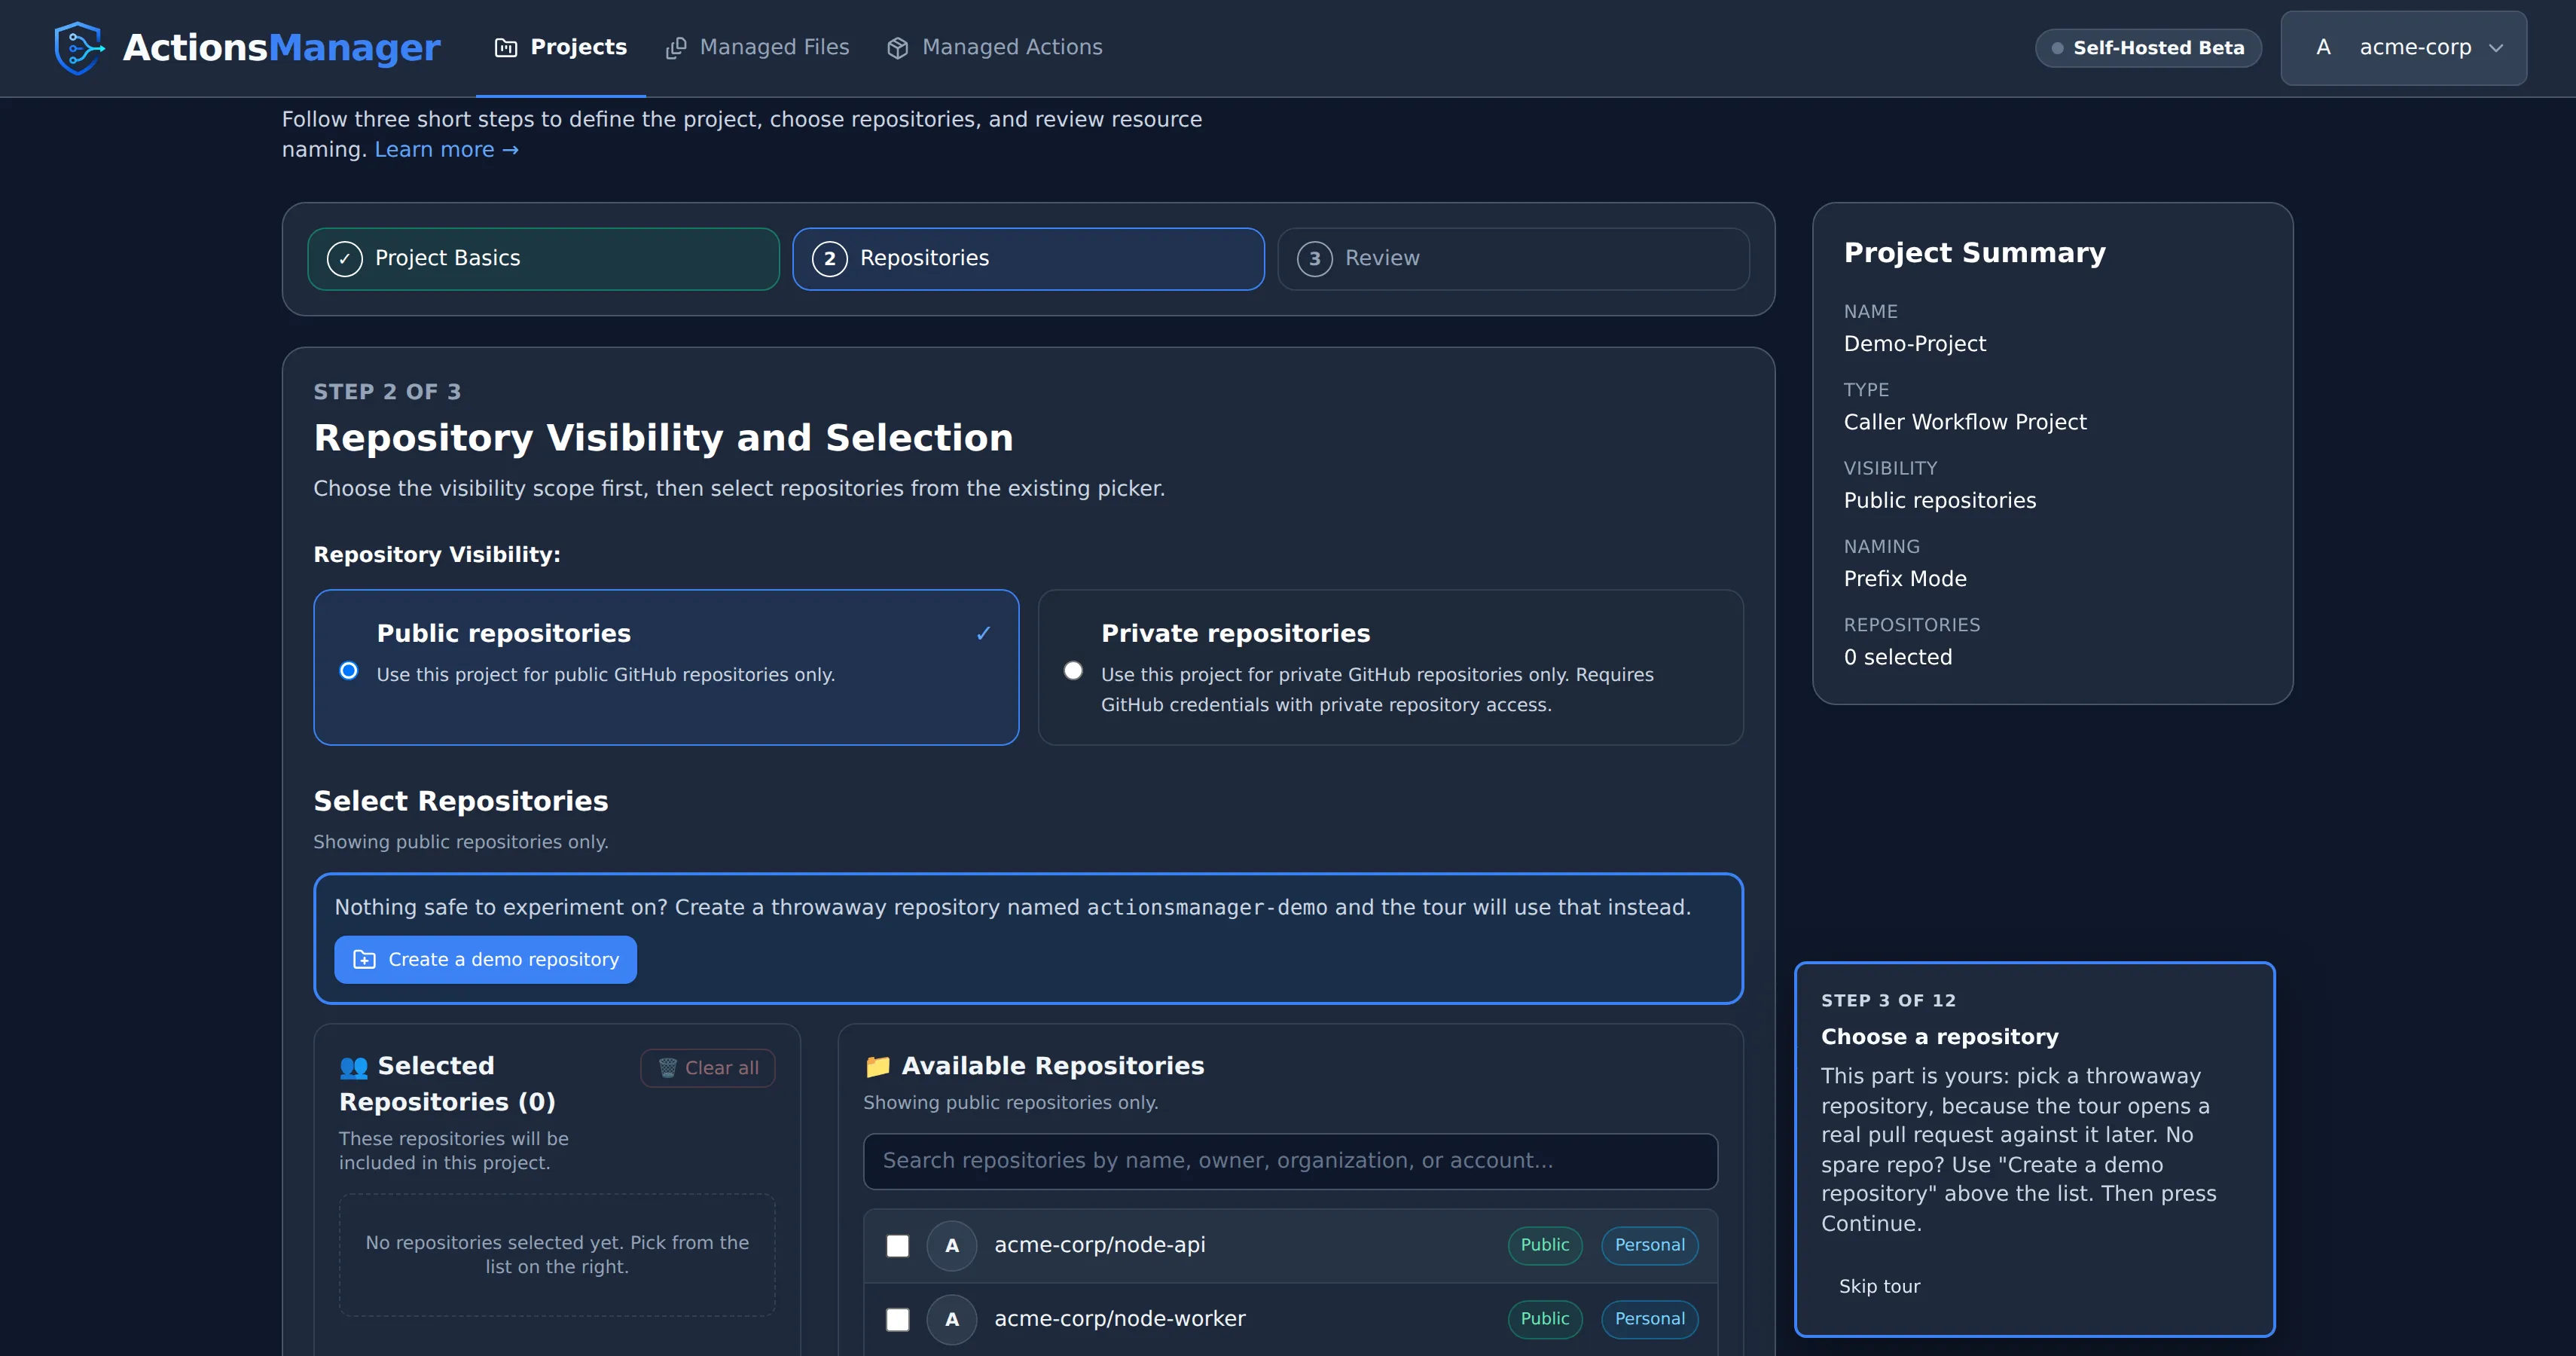Screen dimensions: 2576x1356
Task: Check the acme-corp/node-worker checkbox
Action: point(898,1320)
